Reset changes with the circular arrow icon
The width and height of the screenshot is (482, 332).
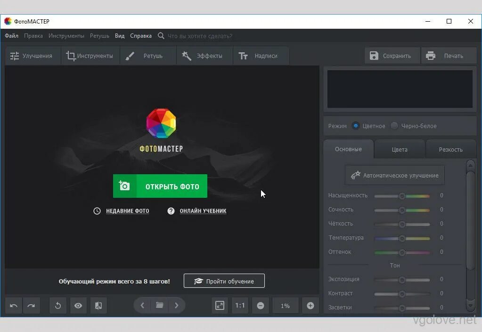(x=58, y=306)
